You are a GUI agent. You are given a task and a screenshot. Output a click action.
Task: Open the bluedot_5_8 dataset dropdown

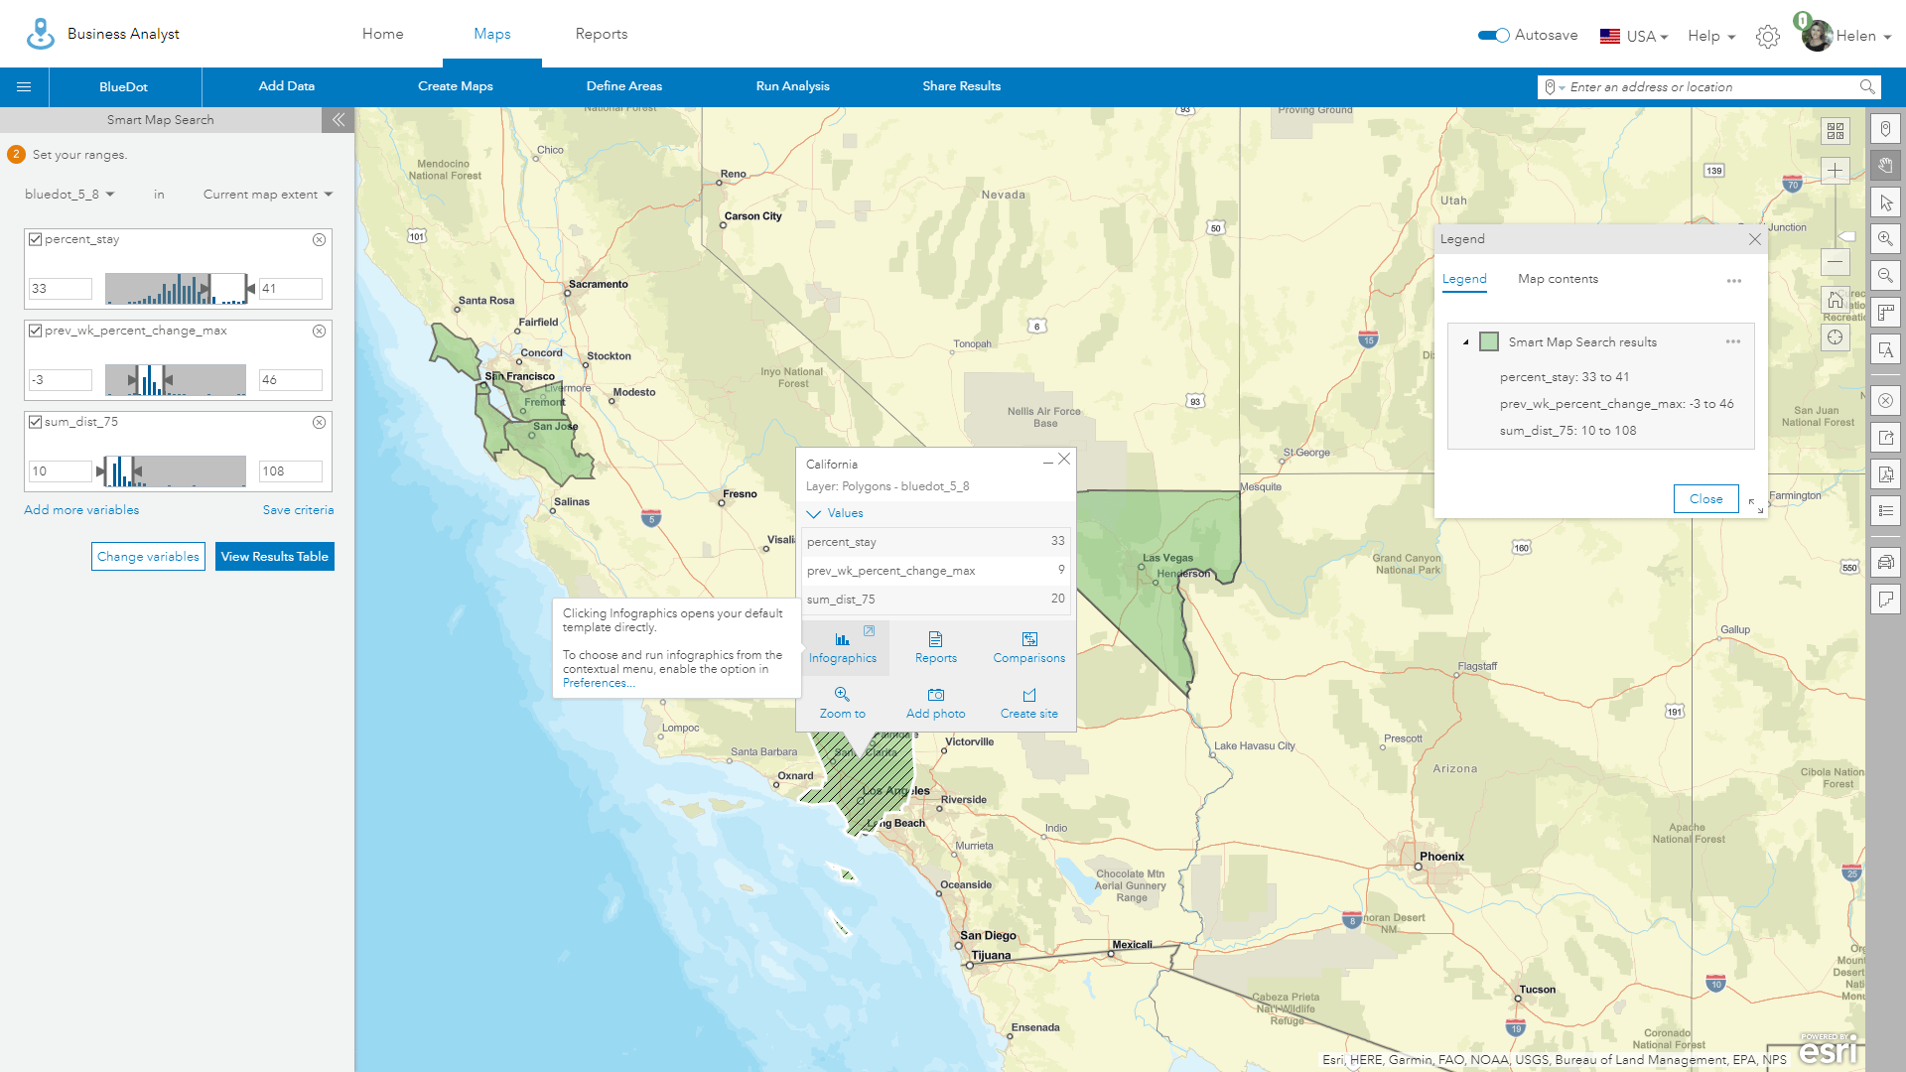pos(68,194)
